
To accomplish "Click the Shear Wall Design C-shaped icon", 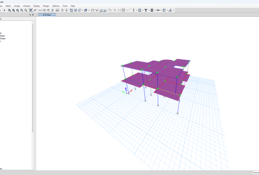I will point(164,10).
